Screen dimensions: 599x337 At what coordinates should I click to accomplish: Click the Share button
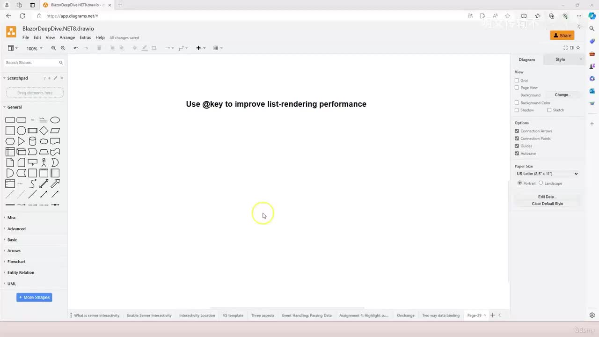click(562, 36)
